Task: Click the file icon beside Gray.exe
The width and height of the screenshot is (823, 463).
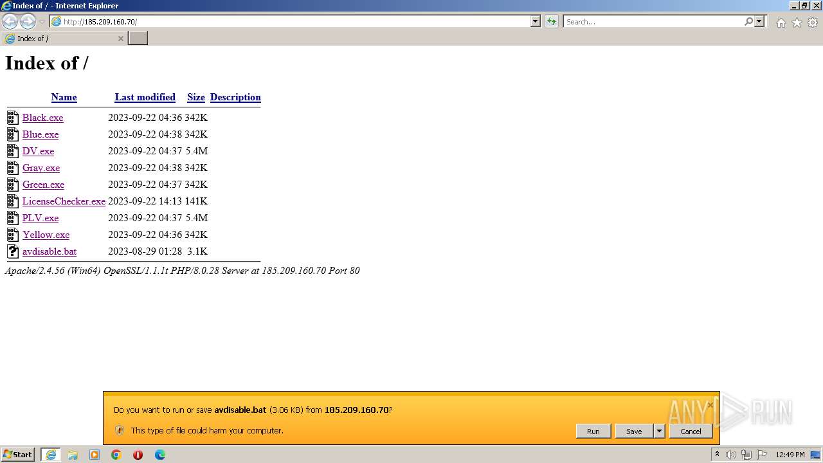Action: [x=13, y=167]
